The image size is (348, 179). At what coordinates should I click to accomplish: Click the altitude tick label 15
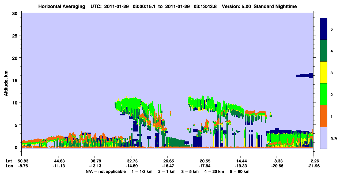point(15,80)
